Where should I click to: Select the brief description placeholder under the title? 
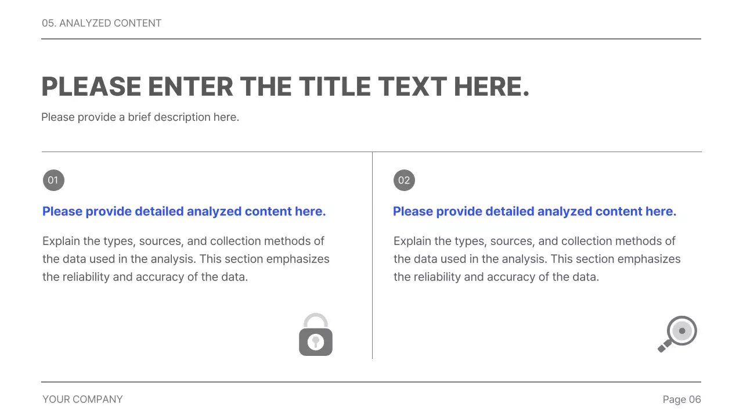tap(140, 117)
